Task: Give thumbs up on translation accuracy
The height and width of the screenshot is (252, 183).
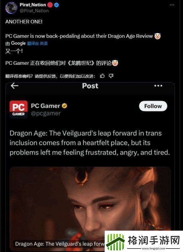Action: 102,76
